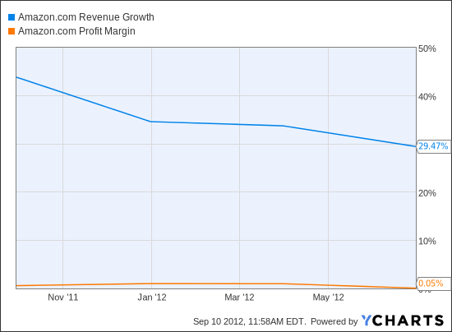Click the 50% y-axis label
Viewport: 452px width, 332px height.
pyautogui.click(x=427, y=48)
